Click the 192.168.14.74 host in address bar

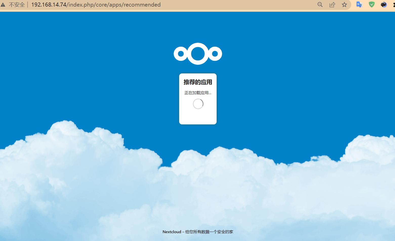click(49, 5)
